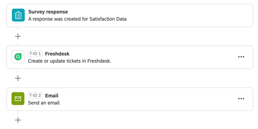Image resolution: width=258 pixels, height=129 pixels.
Task: Open the Freshdesk task options menu
Action: [x=241, y=57]
